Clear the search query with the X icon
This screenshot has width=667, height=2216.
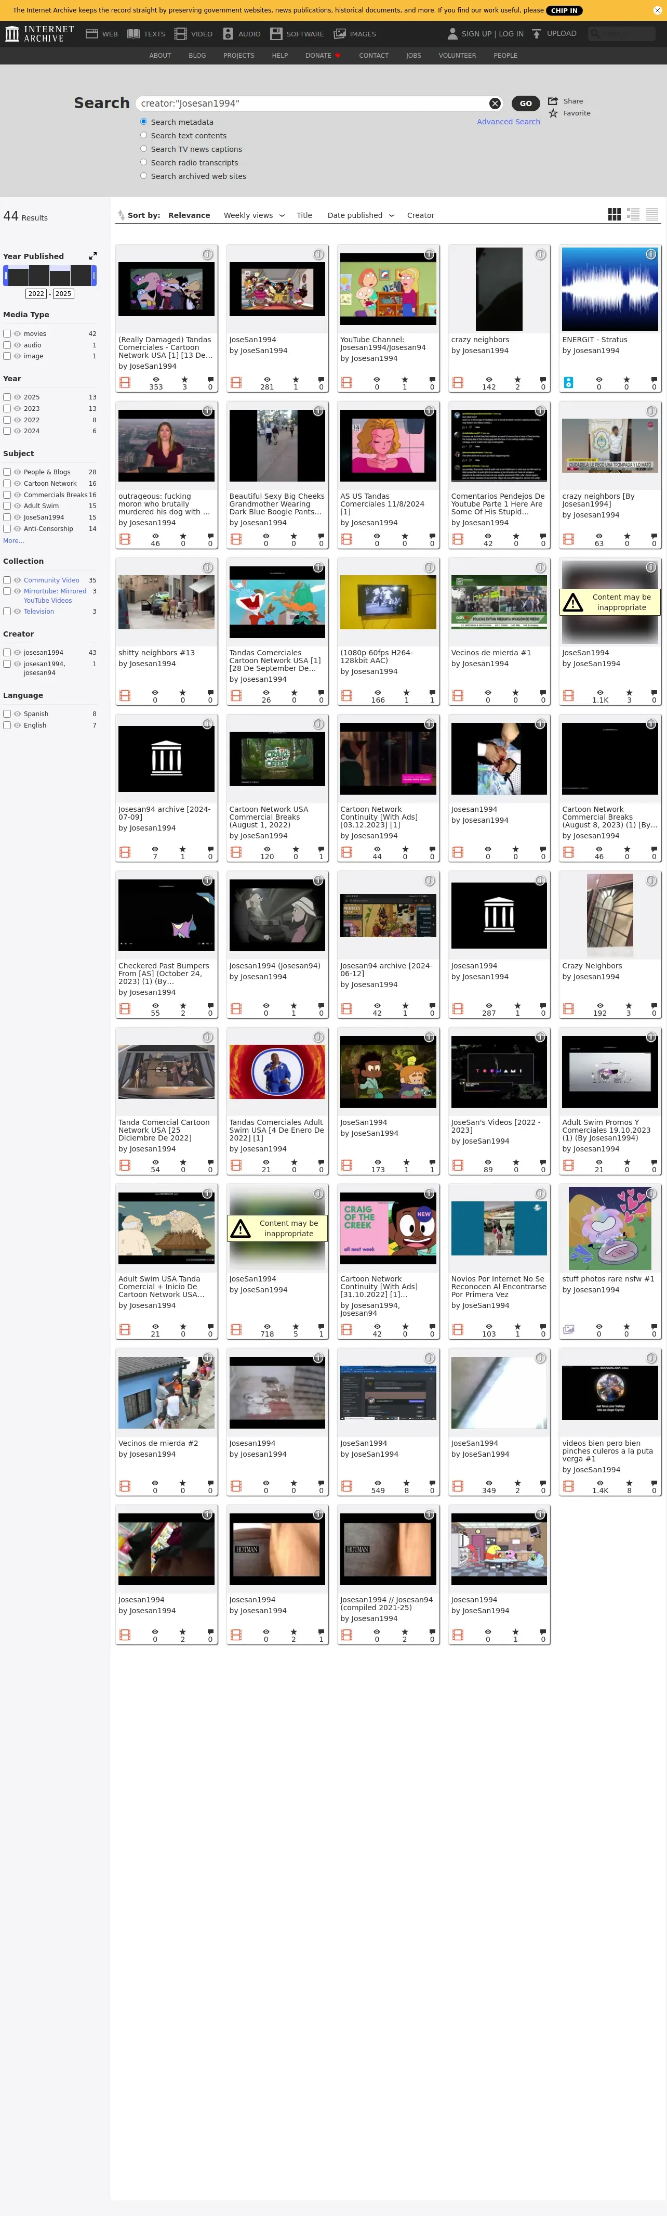tap(495, 103)
